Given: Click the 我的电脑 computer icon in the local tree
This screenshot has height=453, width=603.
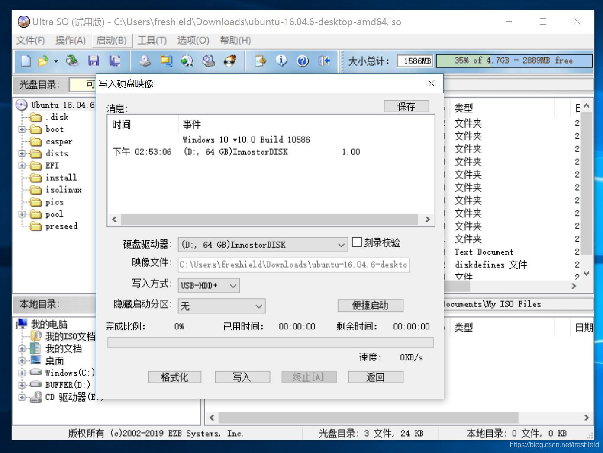Looking at the screenshot, I should pyautogui.click(x=22, y=324).
